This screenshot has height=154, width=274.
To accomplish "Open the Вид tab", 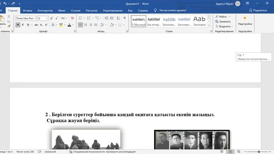I will (x=130, y=10).
